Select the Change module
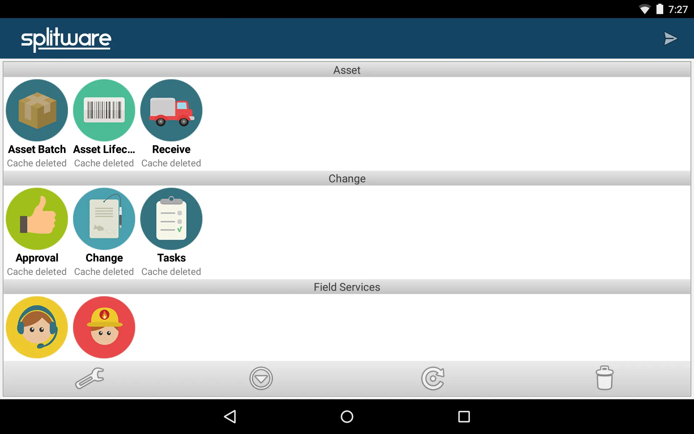The image size is (694, 434). click(103, 218)
